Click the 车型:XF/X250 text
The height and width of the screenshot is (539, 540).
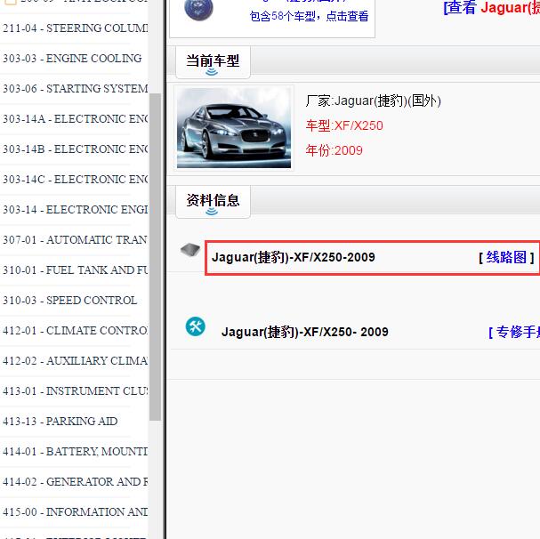point(344,126)
